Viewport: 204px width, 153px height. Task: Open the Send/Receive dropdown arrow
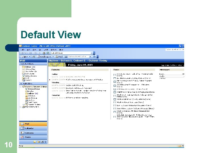pos(53,57)
